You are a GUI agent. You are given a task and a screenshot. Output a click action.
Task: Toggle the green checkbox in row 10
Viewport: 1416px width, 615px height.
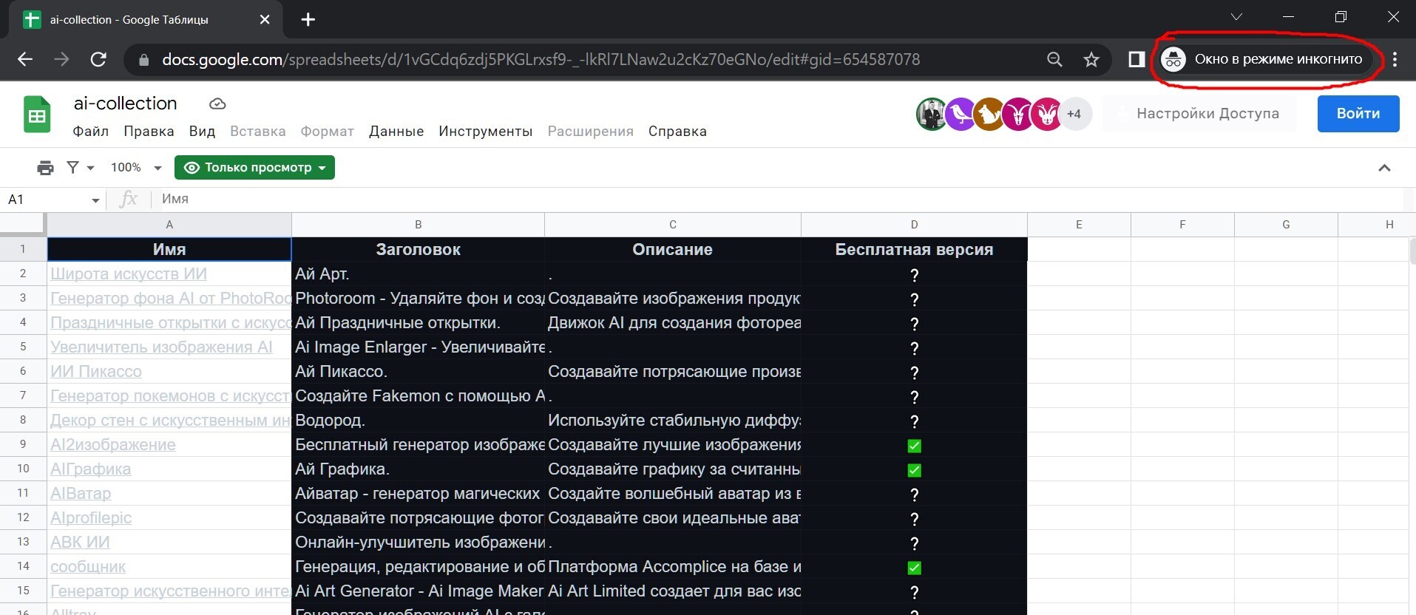[914, 470]
